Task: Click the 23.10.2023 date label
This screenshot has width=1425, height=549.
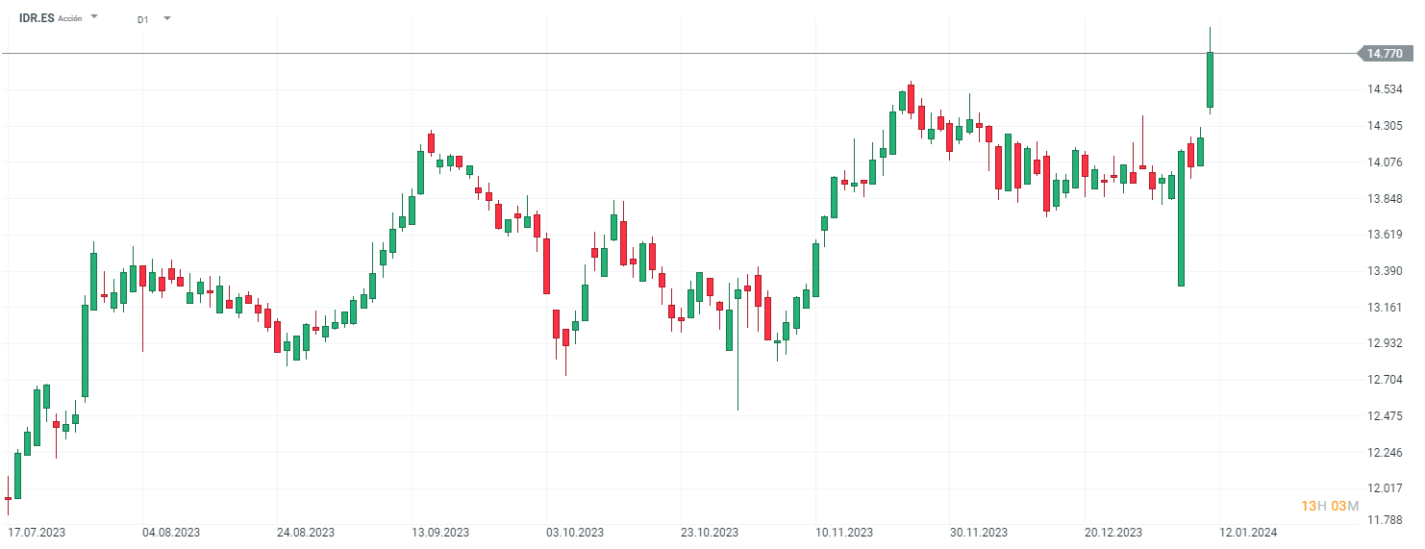Action: pyautogui.click(x=710, y=532)
